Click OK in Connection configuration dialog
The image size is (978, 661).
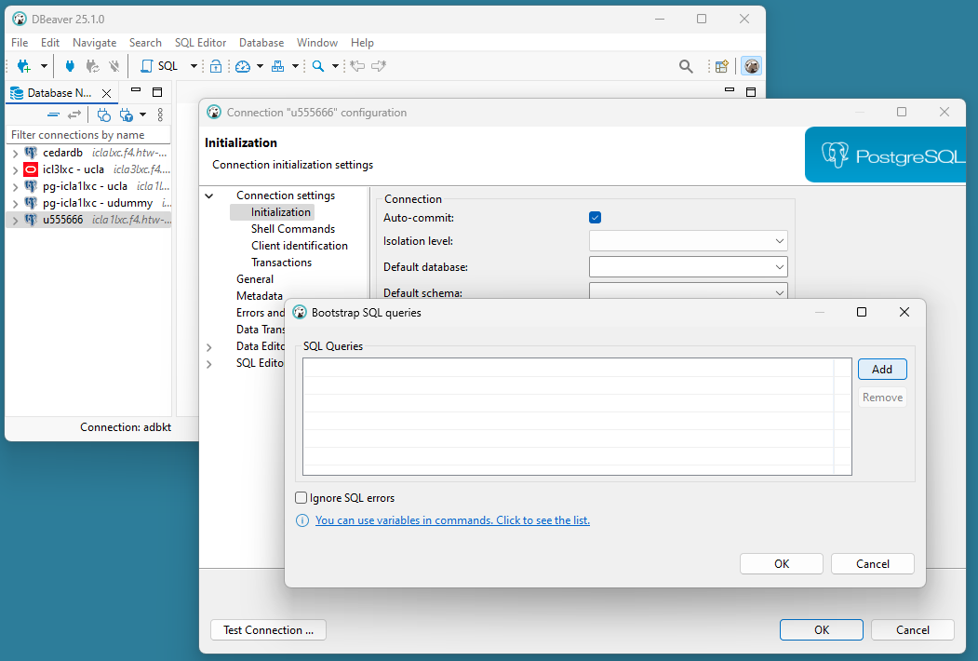click(x=822, y=629)
